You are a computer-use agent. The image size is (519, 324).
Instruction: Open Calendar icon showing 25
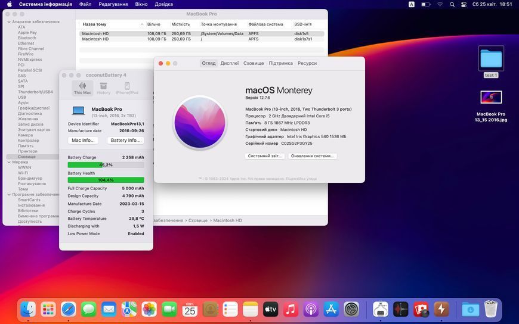pos(190,310)
